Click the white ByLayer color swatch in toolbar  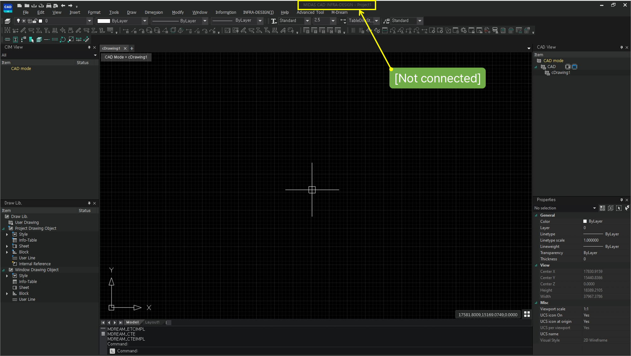(x=104, y=21)
